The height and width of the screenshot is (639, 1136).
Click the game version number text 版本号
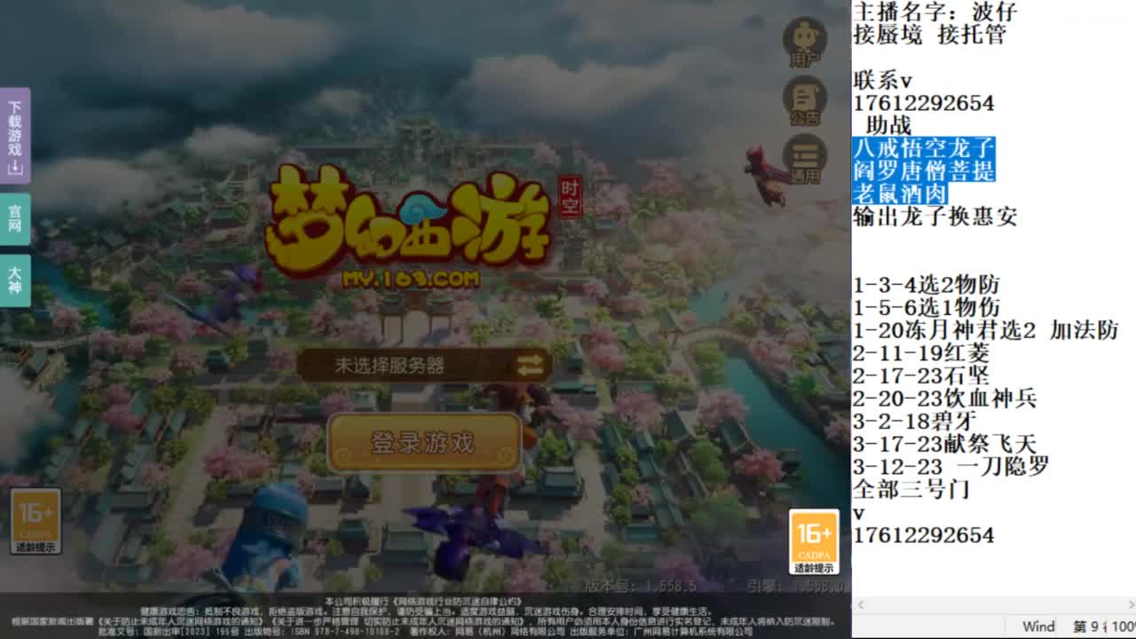[x=641, y=586]
